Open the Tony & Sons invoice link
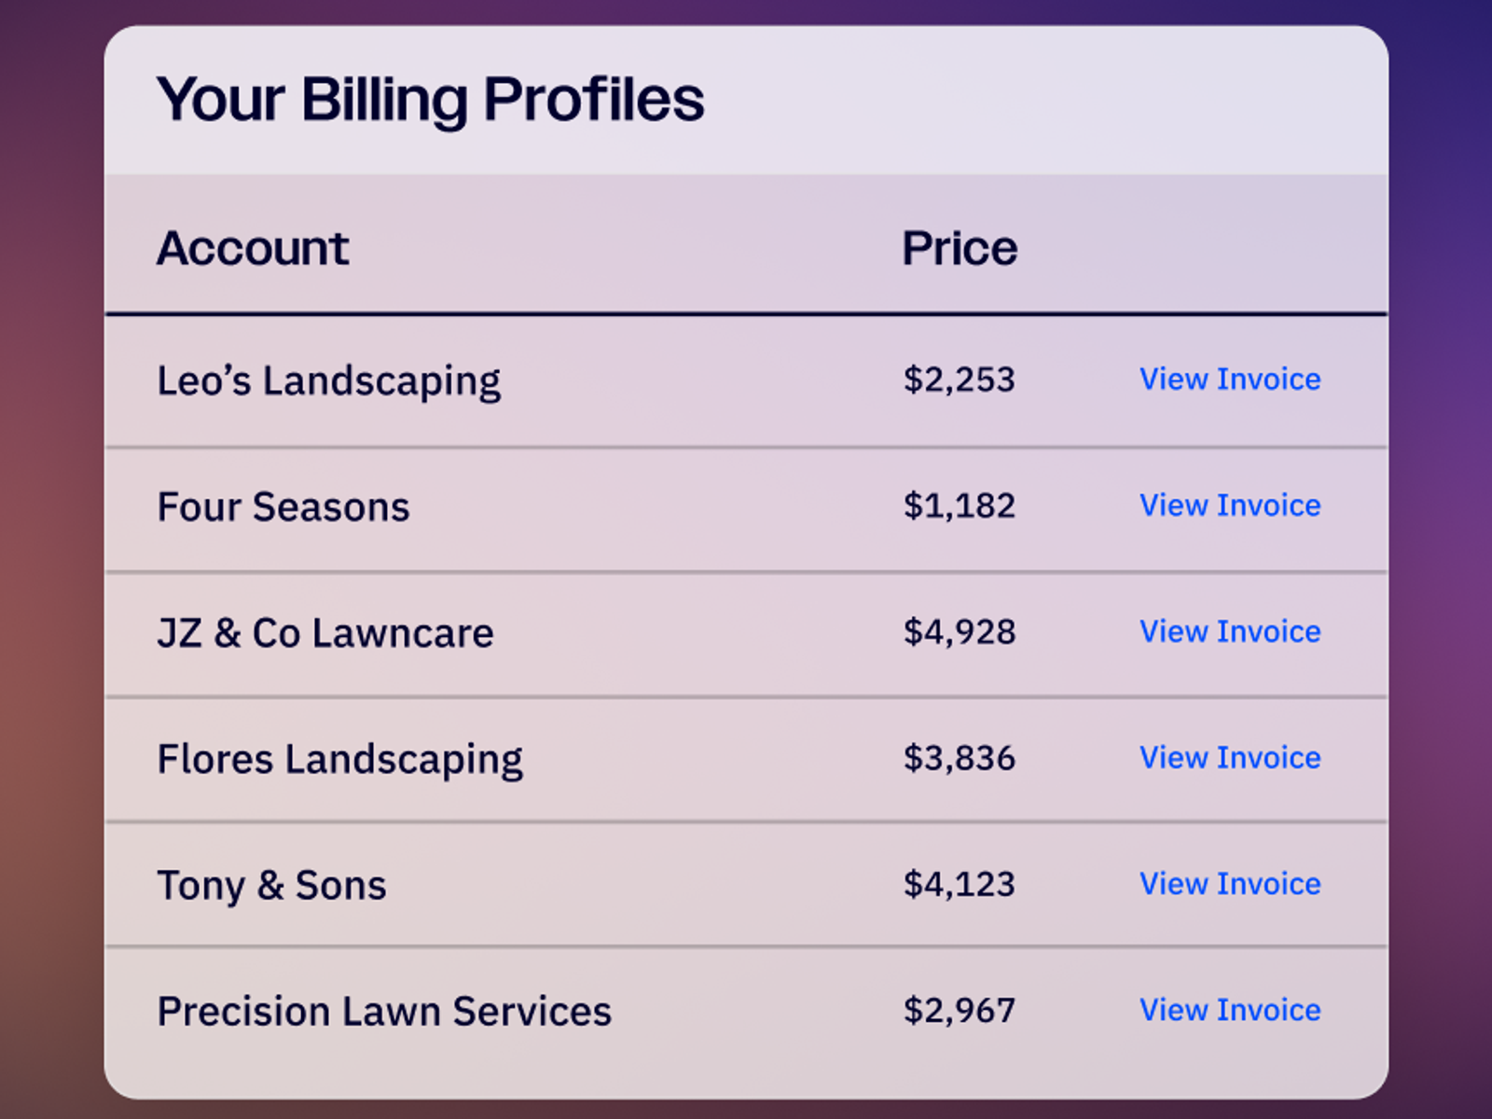The width and height of the screenshot is (1492, 1119). [x=1229, y=883]
